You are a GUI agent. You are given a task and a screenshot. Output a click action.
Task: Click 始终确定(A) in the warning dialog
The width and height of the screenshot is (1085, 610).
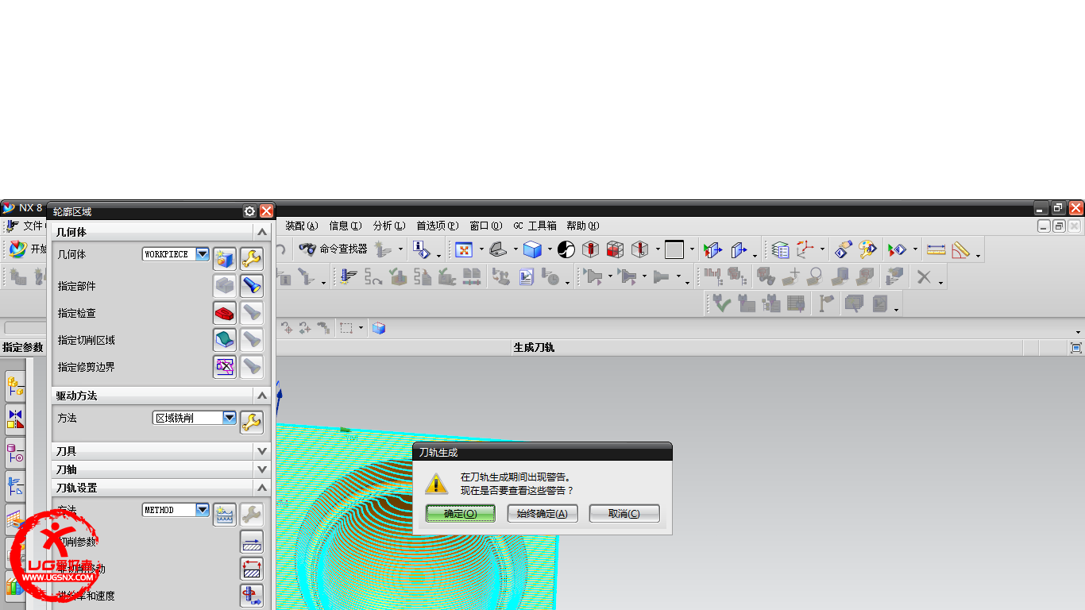[x=542, y=514]
